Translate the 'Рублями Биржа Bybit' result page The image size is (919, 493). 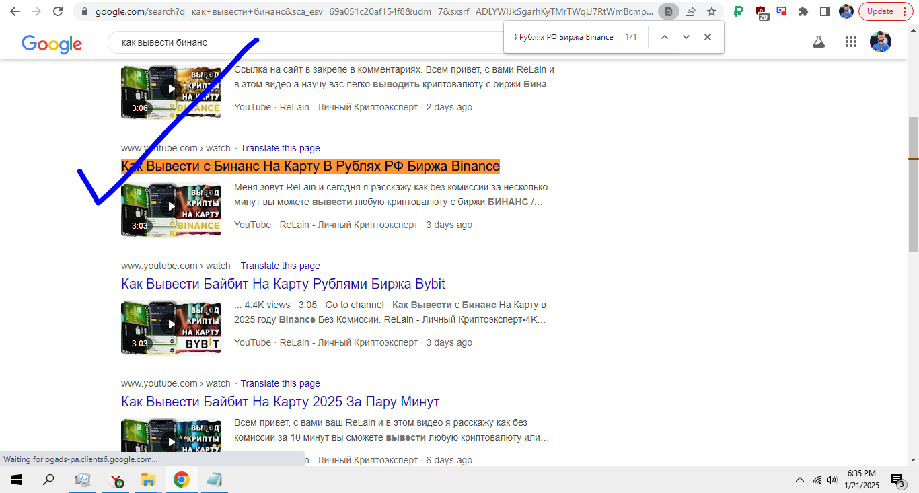(x=280, y=266)
